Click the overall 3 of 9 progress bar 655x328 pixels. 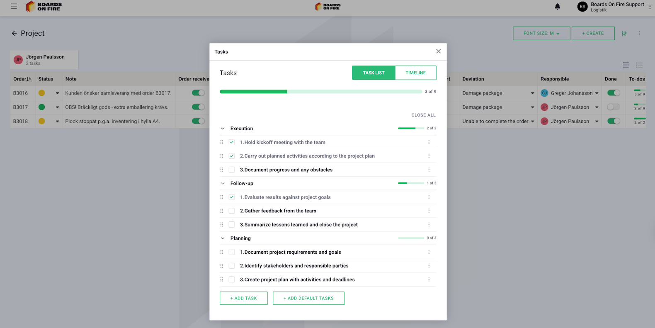point(320,92)
